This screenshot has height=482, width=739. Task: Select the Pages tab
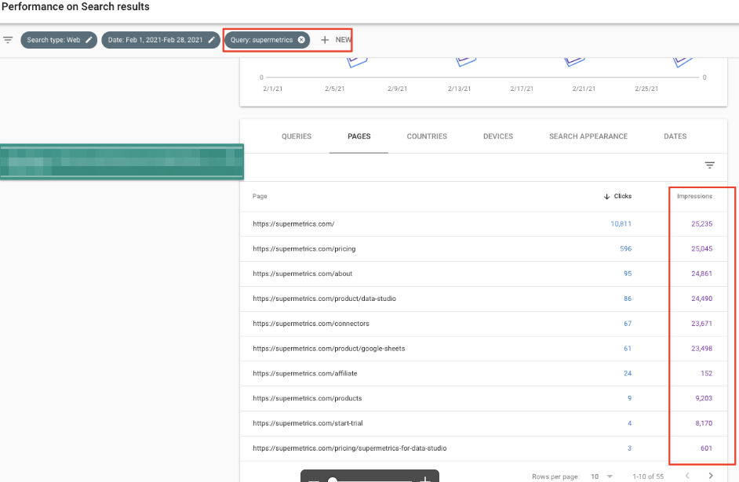pyautogui.click(x=359, y=136)
